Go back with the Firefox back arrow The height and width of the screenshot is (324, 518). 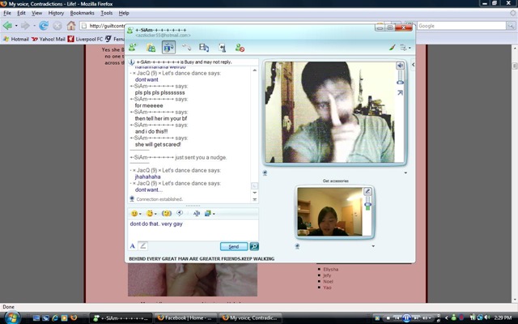coord(7,25)
